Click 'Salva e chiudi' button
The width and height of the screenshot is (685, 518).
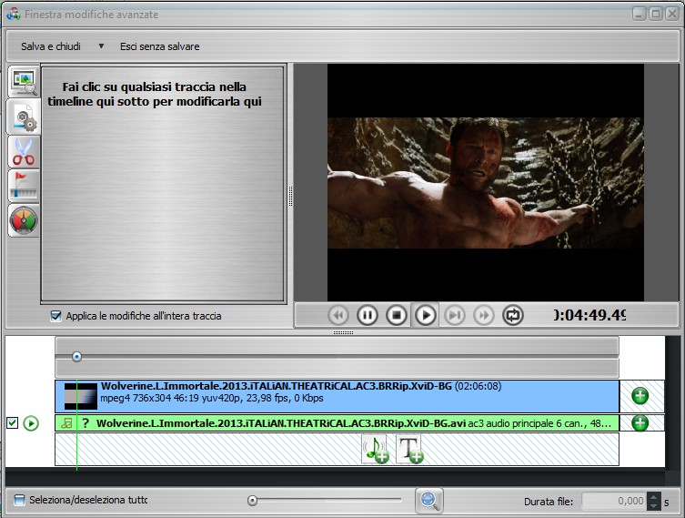[51, 46]
